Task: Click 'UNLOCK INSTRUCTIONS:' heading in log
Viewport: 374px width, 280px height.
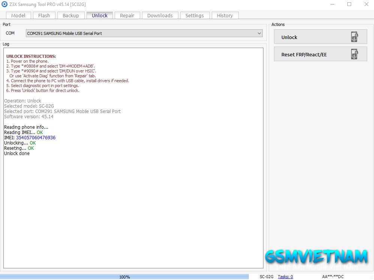Action: [31, 56]
